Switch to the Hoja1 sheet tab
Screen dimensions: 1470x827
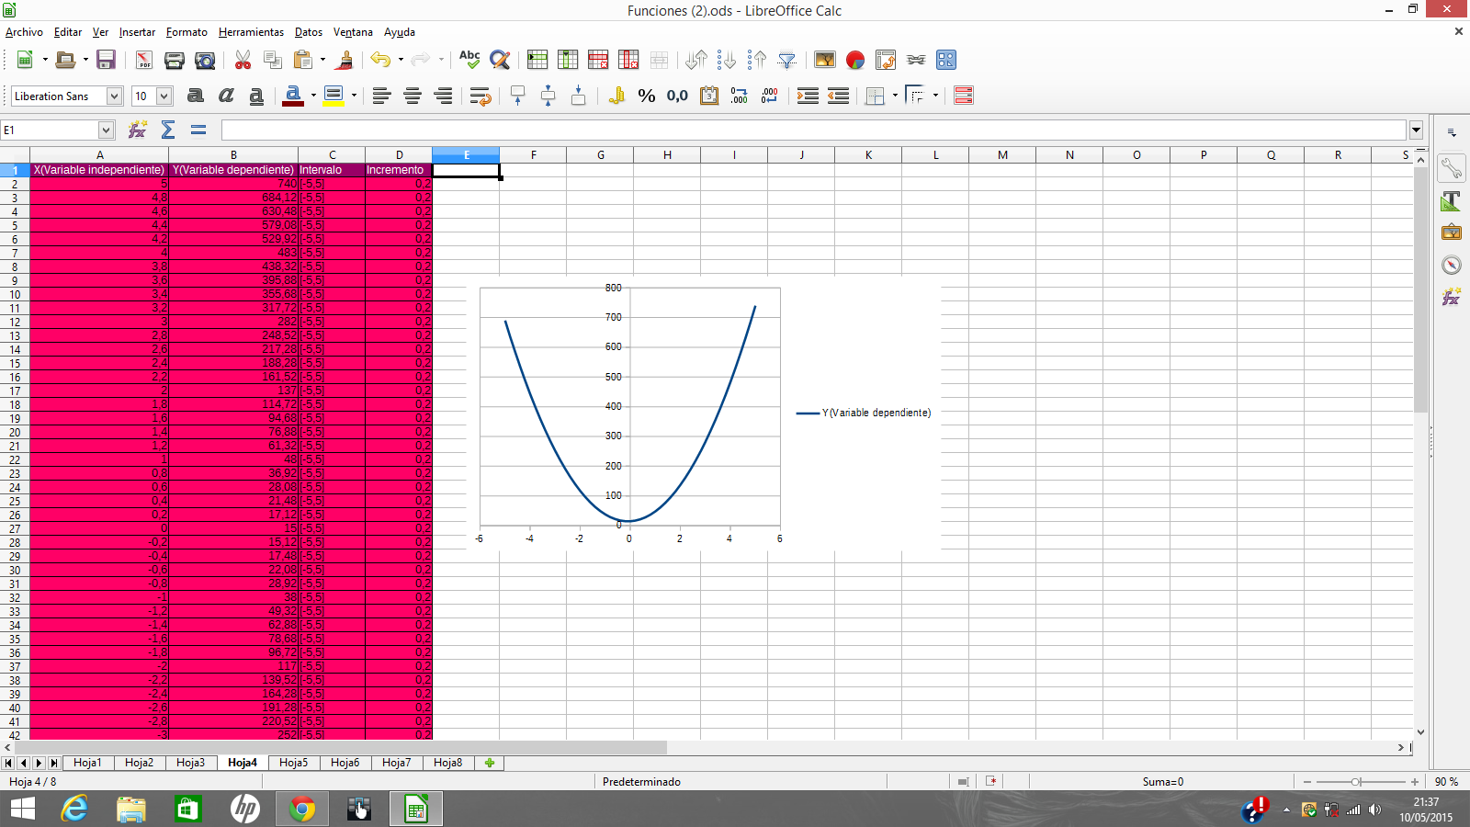(88, 763)
